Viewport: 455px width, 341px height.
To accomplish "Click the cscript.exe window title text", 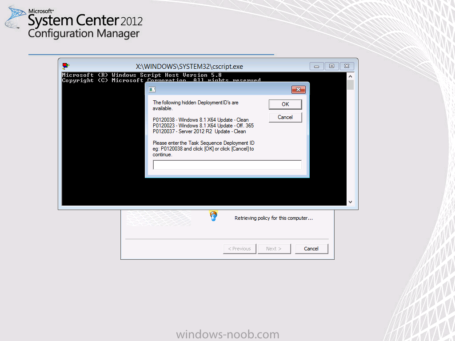I will point(189,67).
